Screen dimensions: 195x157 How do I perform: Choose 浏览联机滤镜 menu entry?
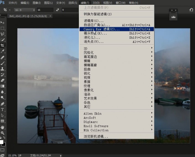coord(117,137)
